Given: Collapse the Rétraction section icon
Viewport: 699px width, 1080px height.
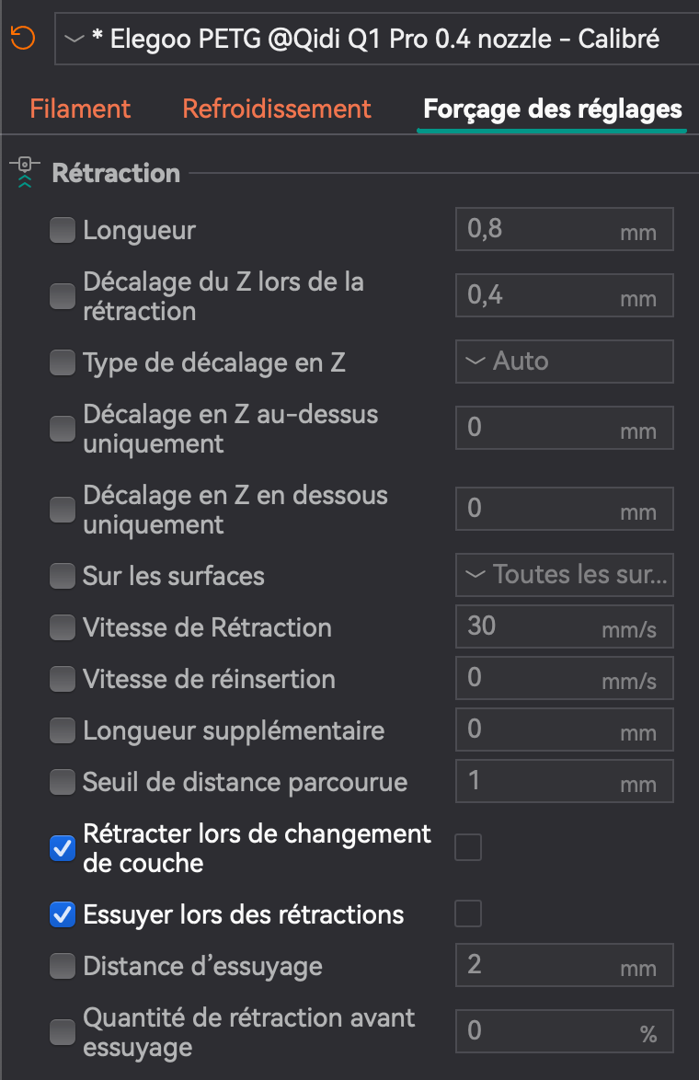Looking at the screenshot, I should point(25,173).
